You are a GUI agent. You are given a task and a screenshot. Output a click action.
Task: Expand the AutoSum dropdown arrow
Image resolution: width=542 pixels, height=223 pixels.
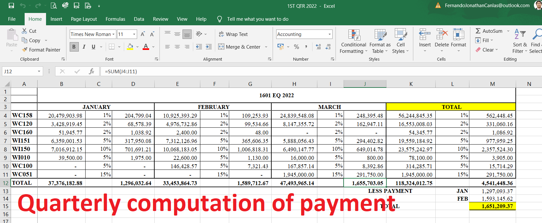(508, 31)
